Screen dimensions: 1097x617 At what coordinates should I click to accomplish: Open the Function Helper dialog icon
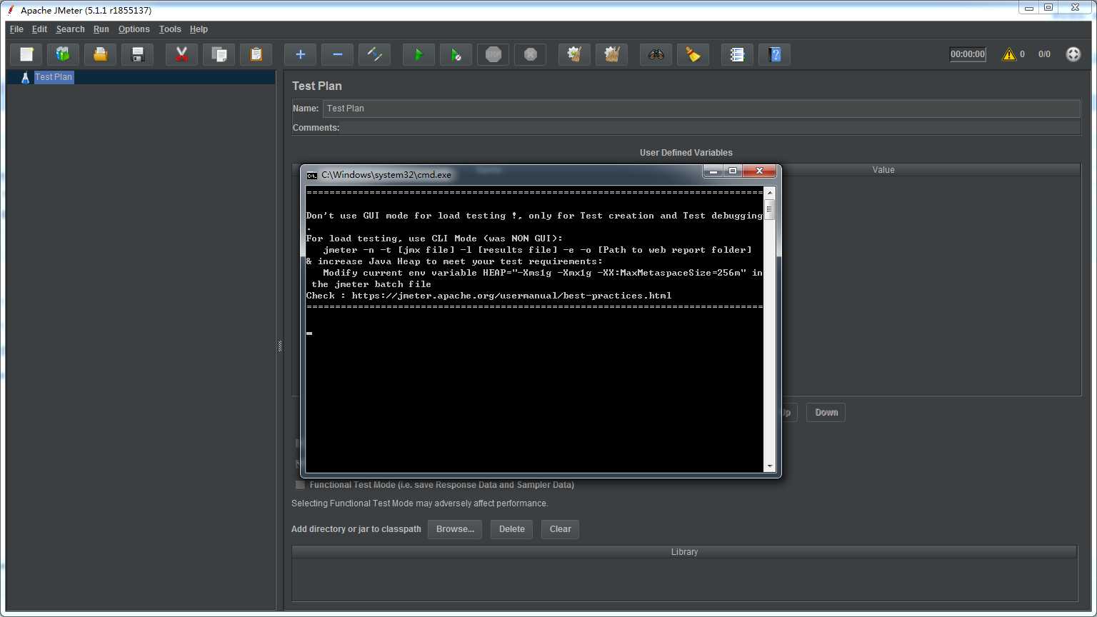click(738, 54)
